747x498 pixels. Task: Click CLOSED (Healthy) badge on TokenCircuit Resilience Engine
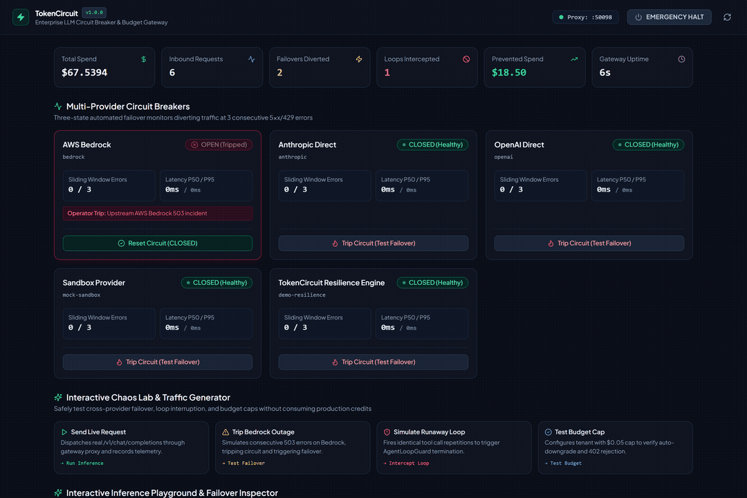click(x=432, y=283)
